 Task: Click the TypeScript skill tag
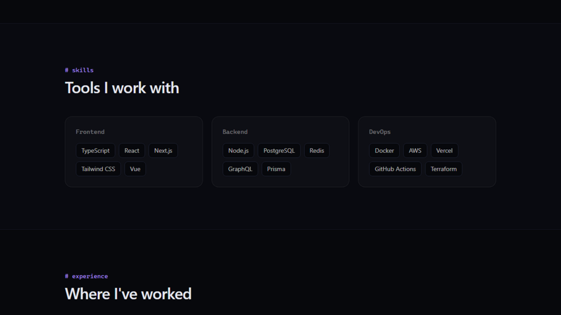click(95, 151)
